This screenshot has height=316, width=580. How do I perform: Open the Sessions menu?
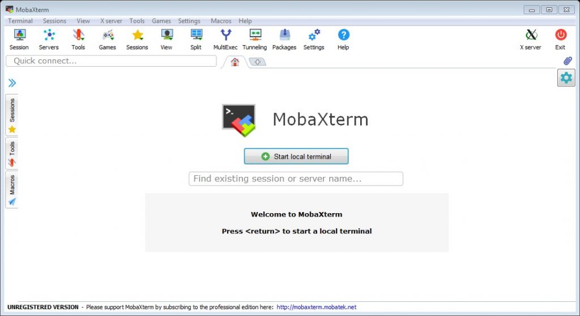54,21
